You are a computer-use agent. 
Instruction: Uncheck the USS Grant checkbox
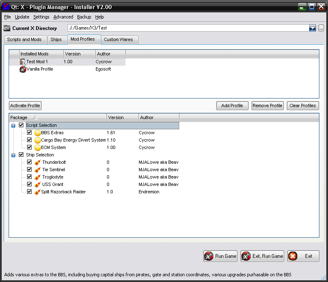tap(29, 184)
